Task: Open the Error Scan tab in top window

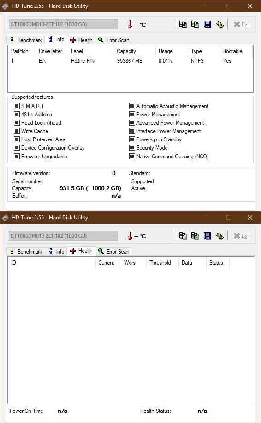Action: click(x=113, y=40)
